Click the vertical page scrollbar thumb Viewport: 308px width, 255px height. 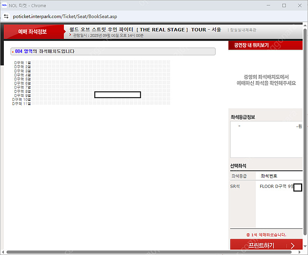coord(305,132)
